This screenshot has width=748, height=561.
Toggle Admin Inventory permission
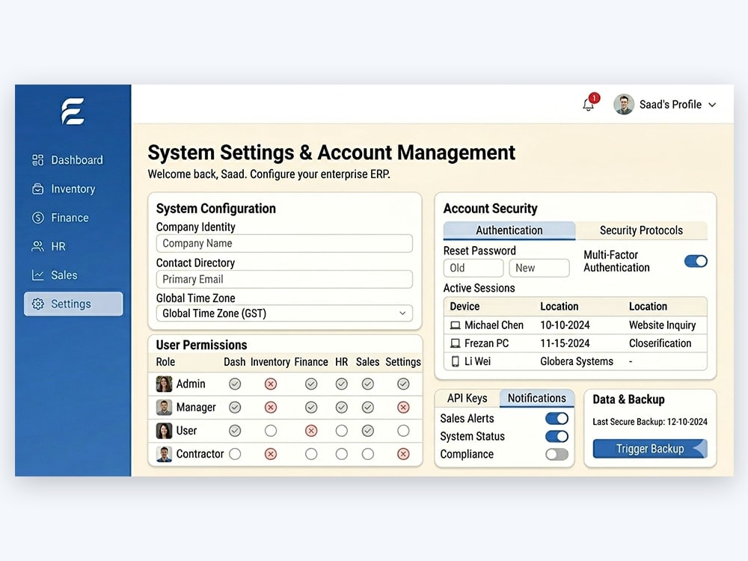click(271, 384)
